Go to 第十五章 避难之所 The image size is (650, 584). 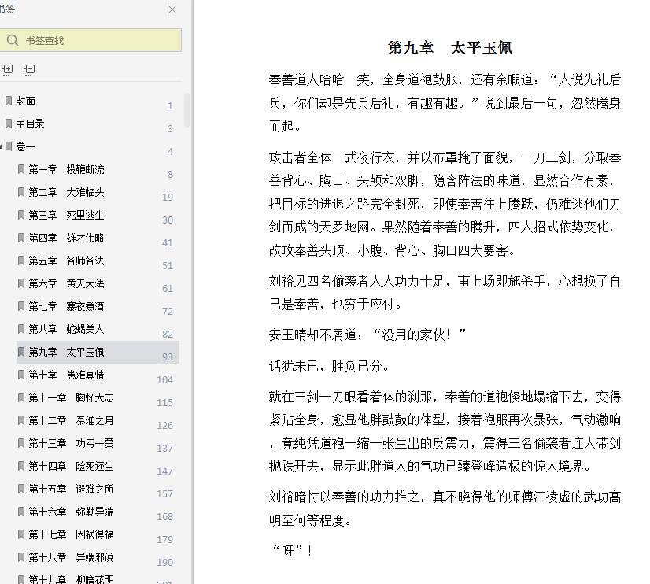click(x=71, y=489)
